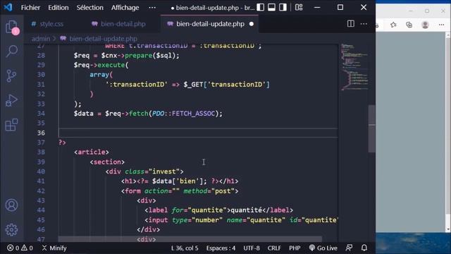
Task: Switch to the bien-detail.php tab
Action: [123, 24]
